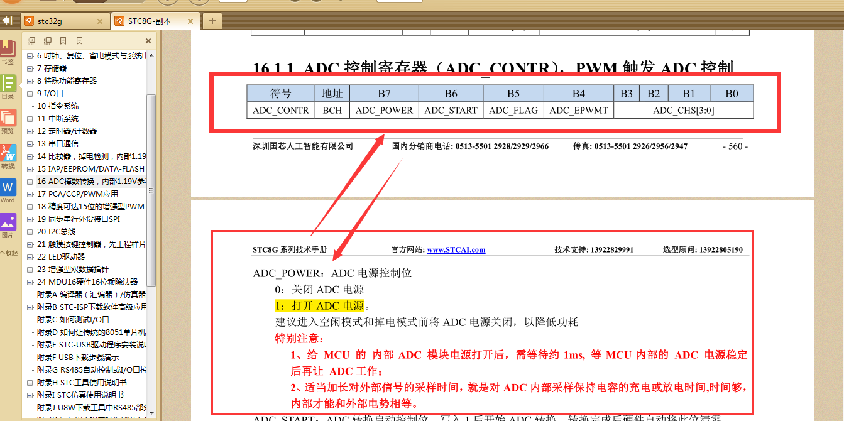Image resolution: width=844 pixels, height=421 pixels.
Task: Switch to the stc32g tab
Action: pyautogui.click(x=64, y=21)
